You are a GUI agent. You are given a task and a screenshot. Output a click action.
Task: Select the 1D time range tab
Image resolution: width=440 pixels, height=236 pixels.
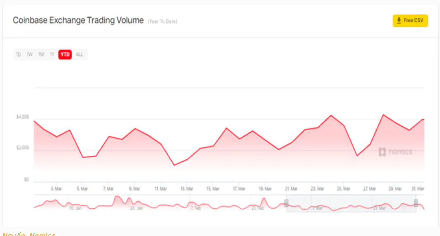point(19,55)
